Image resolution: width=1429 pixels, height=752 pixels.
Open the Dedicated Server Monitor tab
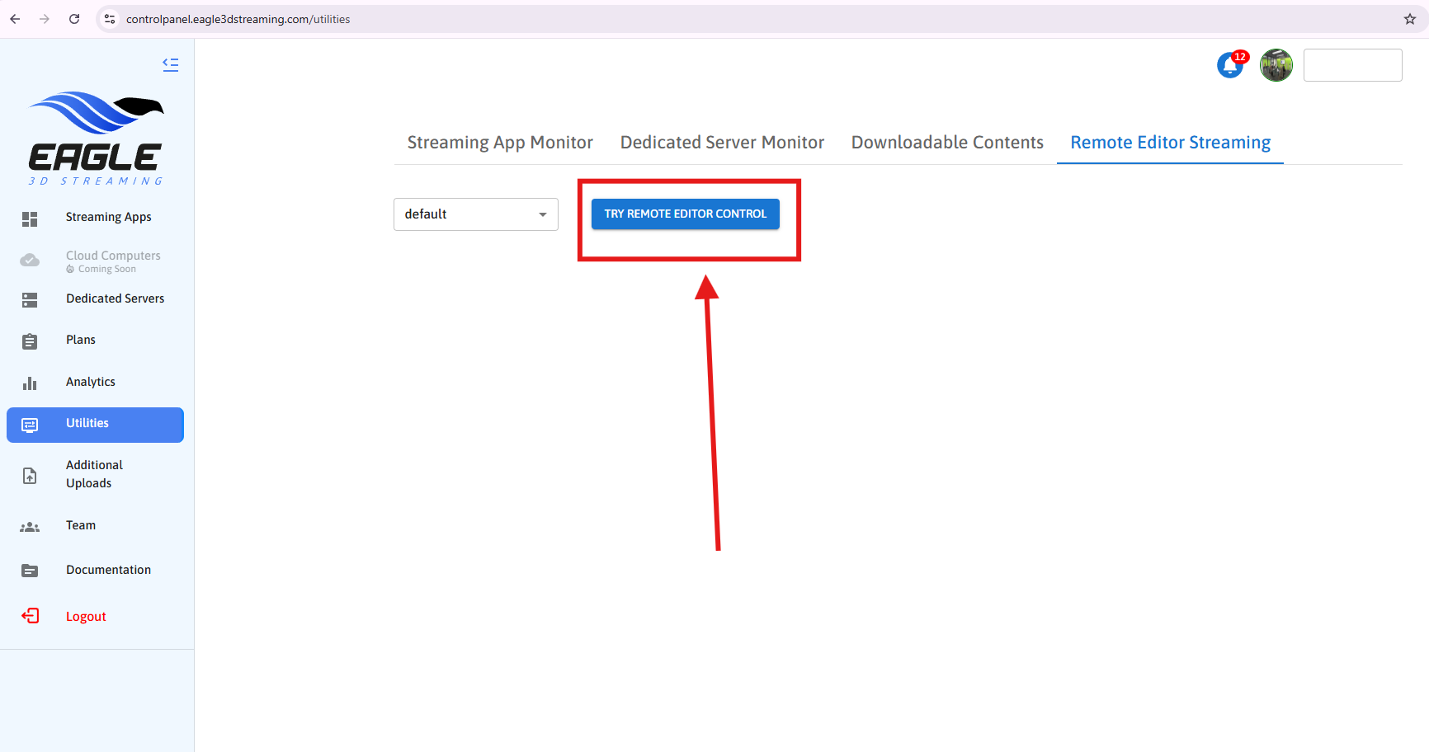(x=722, y=143)
